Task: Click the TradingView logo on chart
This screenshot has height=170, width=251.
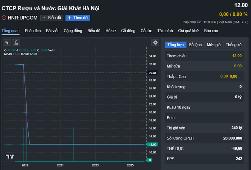Action: coord(10,156)
